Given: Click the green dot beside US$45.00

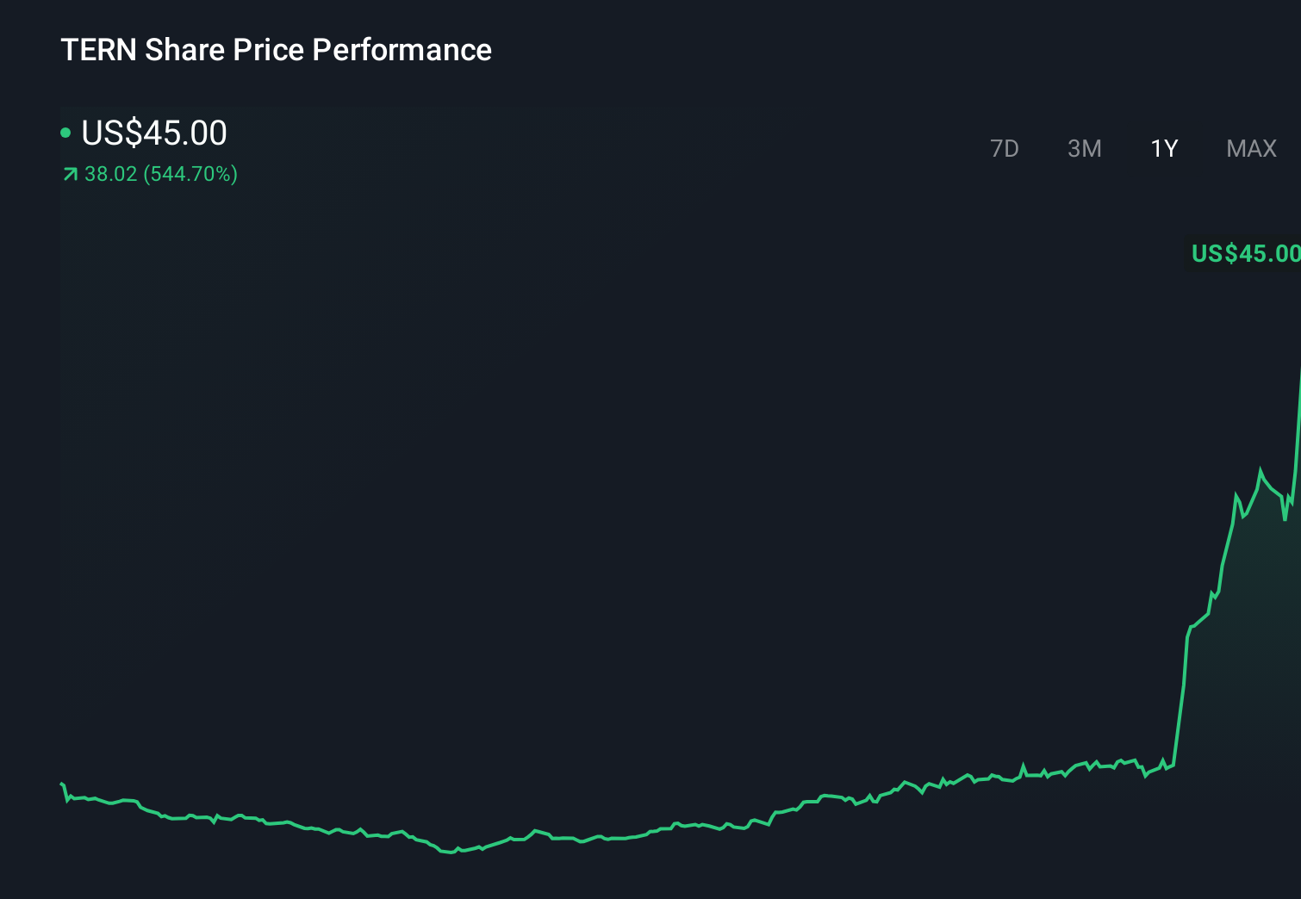Looking at the screenshot, I should click(x=65, y=133).
